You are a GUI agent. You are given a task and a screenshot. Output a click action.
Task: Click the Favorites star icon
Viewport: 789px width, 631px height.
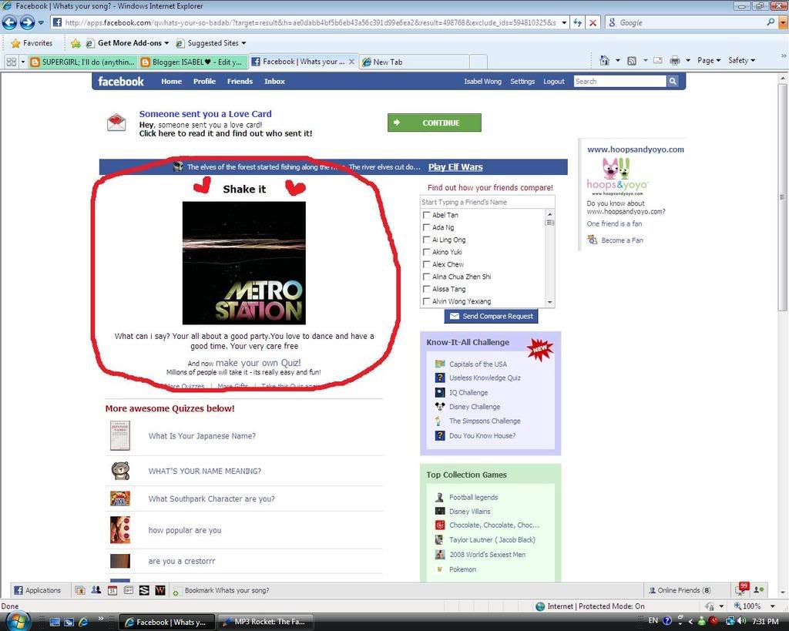(15, 43)
